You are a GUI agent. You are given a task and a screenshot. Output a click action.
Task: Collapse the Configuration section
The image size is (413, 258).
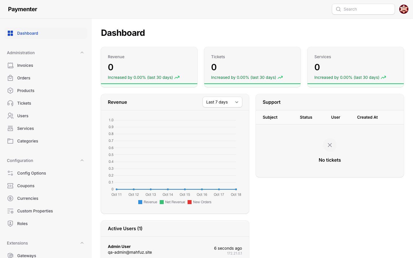(x=82, y=161)
